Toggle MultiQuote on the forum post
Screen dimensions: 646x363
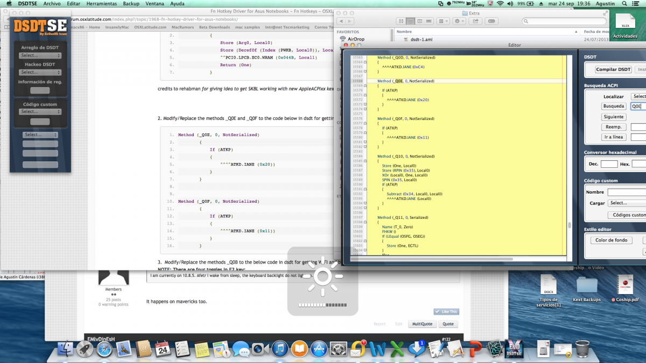(x=422, y=324)
